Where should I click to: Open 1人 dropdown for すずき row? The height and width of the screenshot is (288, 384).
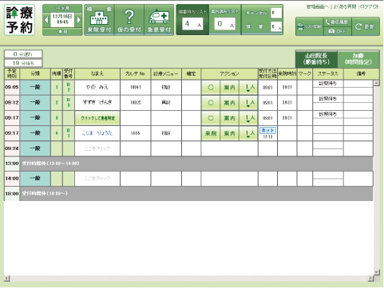(248, 103)
